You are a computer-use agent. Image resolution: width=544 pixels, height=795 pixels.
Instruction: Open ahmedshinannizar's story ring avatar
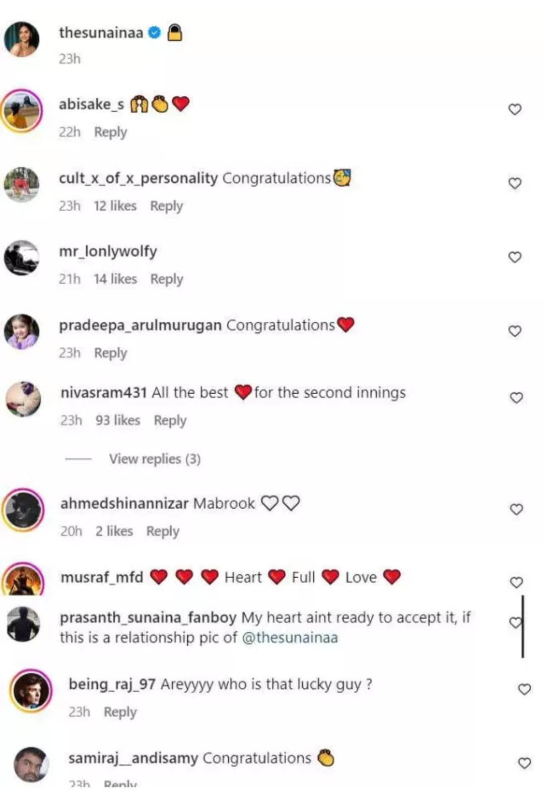point(23,510)
